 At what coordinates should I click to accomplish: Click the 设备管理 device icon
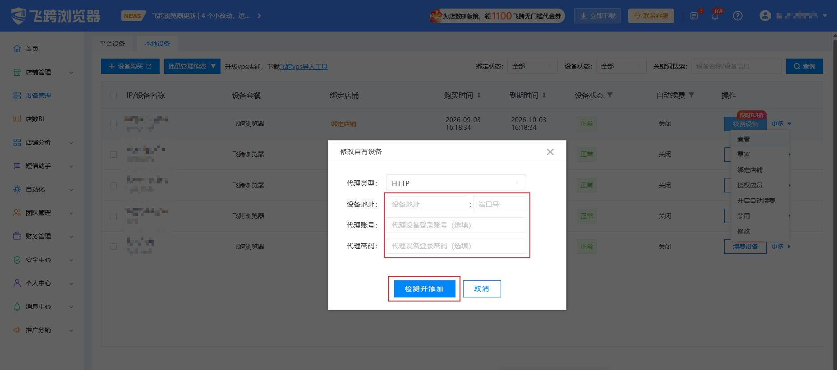pyautogui.click(x=17, y=96)
